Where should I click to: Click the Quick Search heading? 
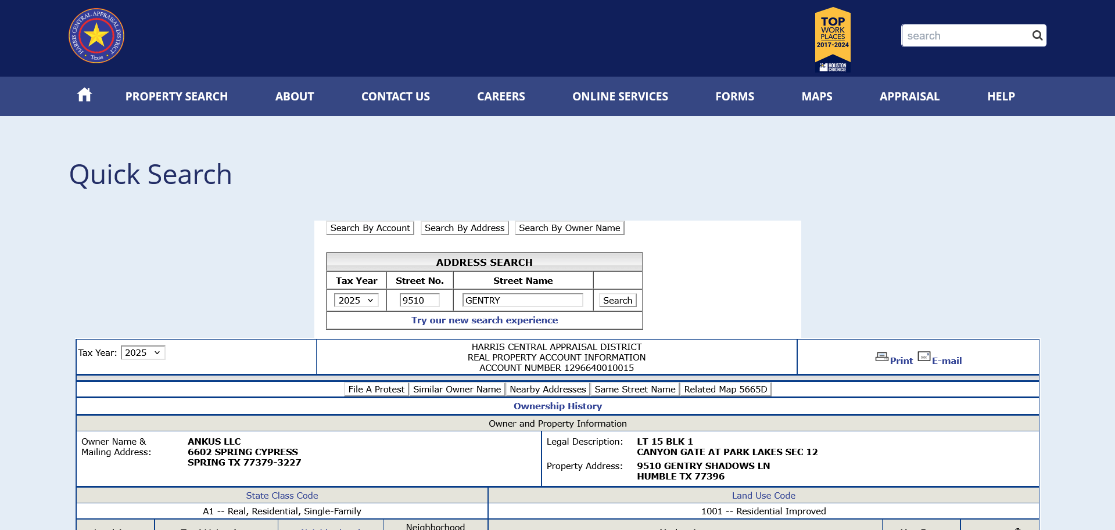tap(150, 175)
